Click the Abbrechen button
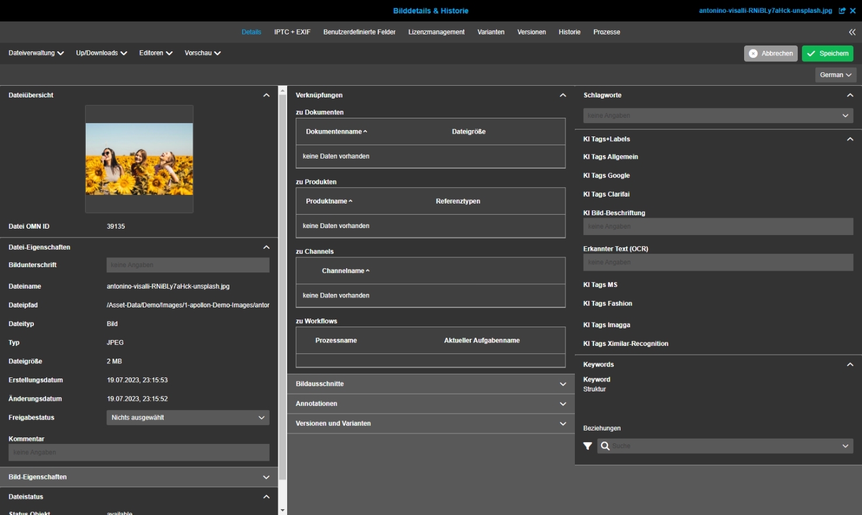This screenshot has width=862, height=515. [x=770, y=54]
